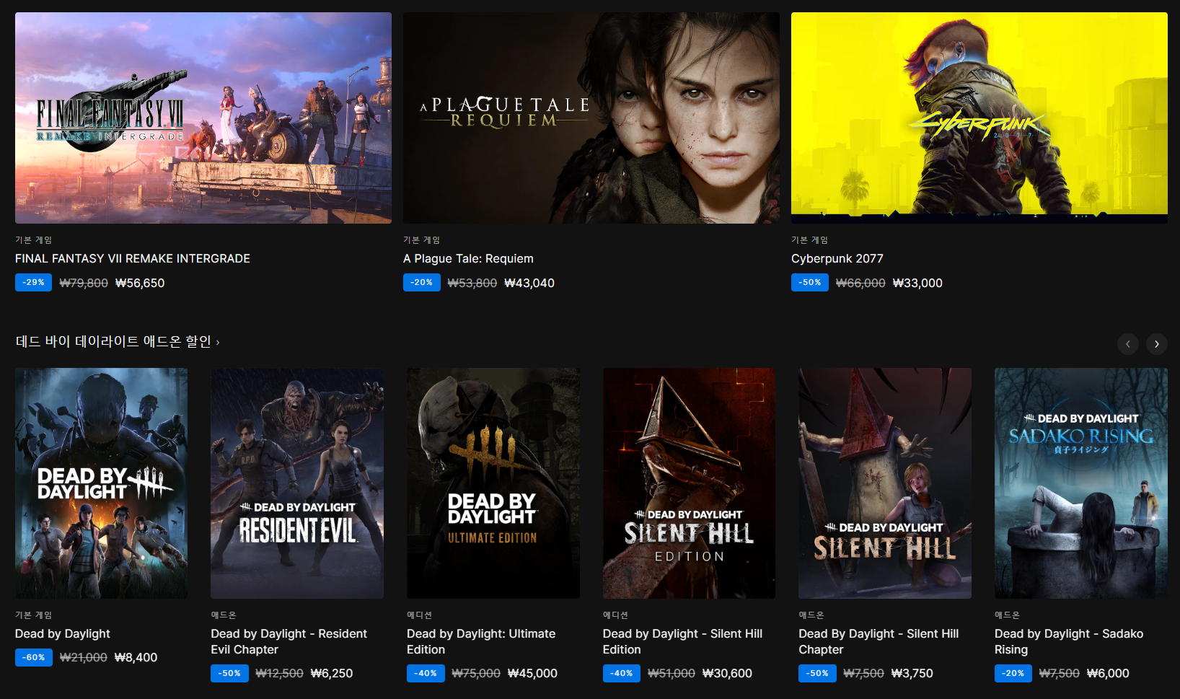Click the ₩3,750 sale price
Image resolution: width=1180 pixels, height=699 pixels.
pyautogui.click(x=912, y=673)
